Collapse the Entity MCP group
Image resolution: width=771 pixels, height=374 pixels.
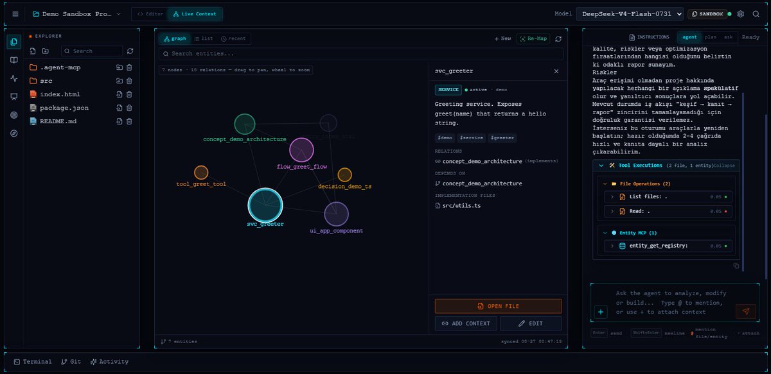[605, 233]
